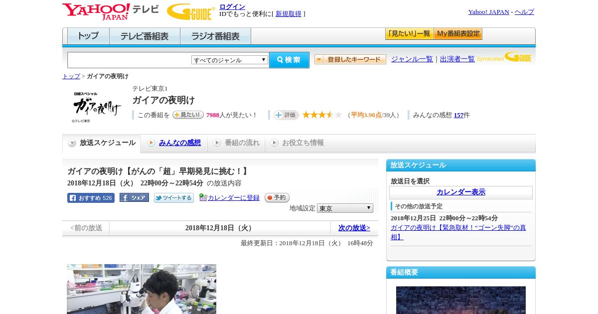Click the G-GUIDE logo in the header
This screenshot has width=598, height=314.
coord(191,11)
